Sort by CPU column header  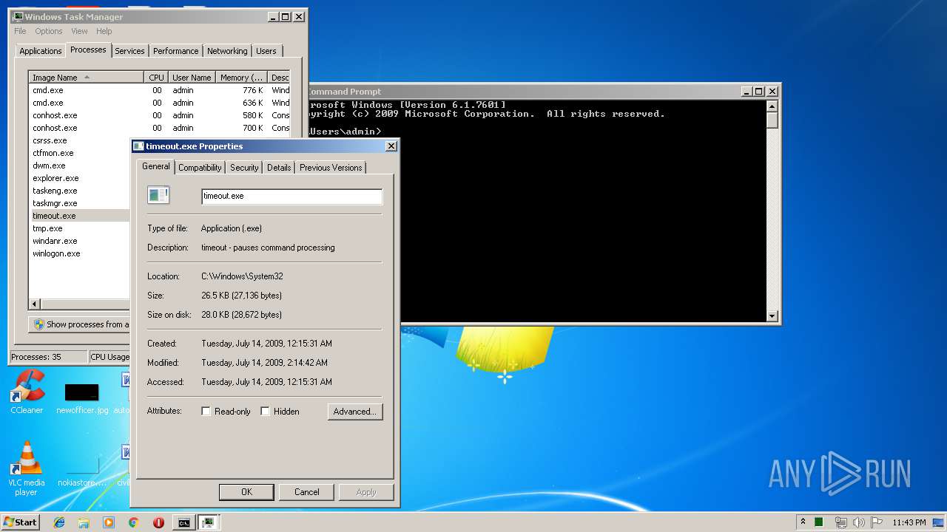pos(155,78)
